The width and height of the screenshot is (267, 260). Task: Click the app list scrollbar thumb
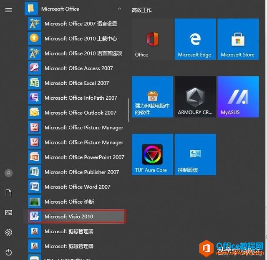pos(128,110)
